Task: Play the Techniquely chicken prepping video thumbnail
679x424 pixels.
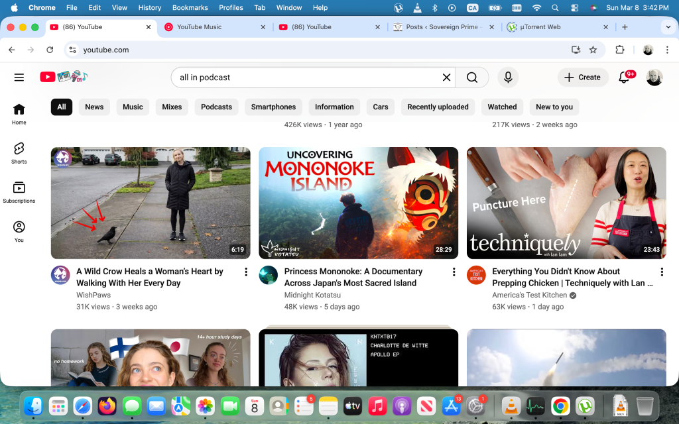Action: [x=566, y=203]
